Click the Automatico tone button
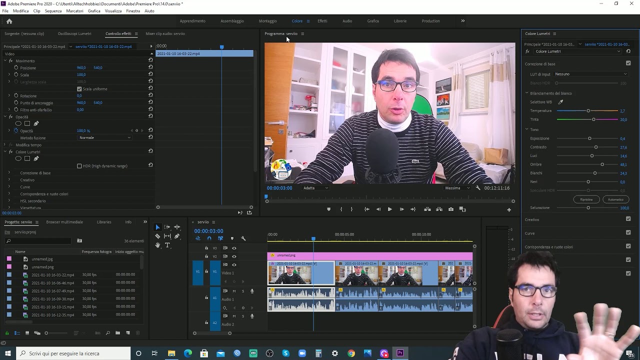Screen dimensions: 640x360 [x=615, y=199]
